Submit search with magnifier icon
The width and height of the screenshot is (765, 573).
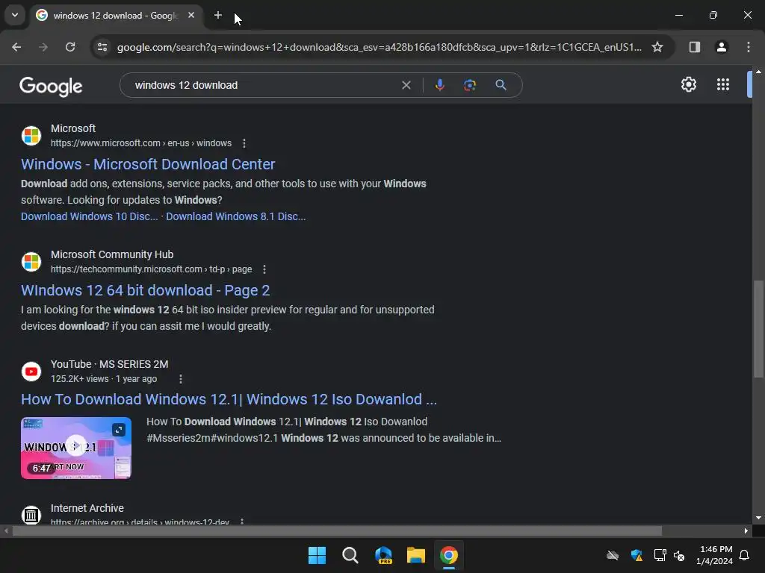point(501,85)
